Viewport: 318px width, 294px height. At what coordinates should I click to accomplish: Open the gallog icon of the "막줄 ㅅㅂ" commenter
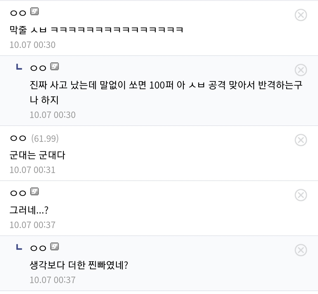(x=35, y=12)
